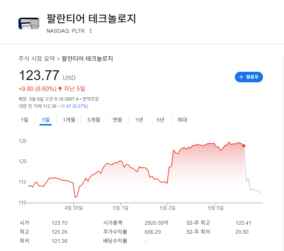Click the 팔란티어 테크놀로지 title heading

coord(91,18)
